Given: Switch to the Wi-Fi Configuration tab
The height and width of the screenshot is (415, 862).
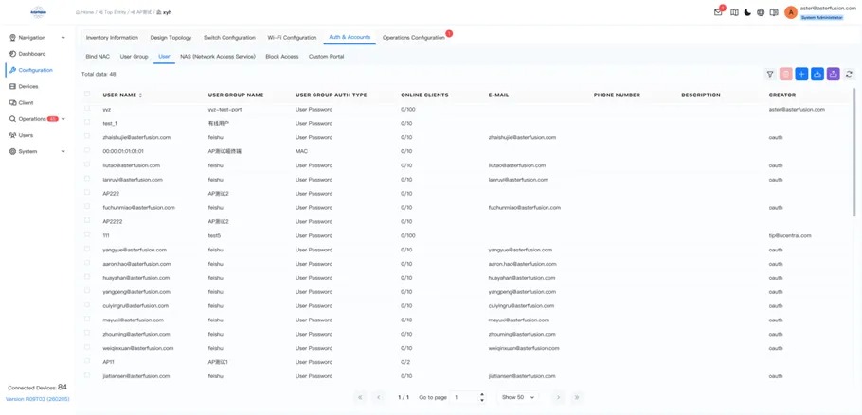Looking at the screenshot, I should point(292,38).
